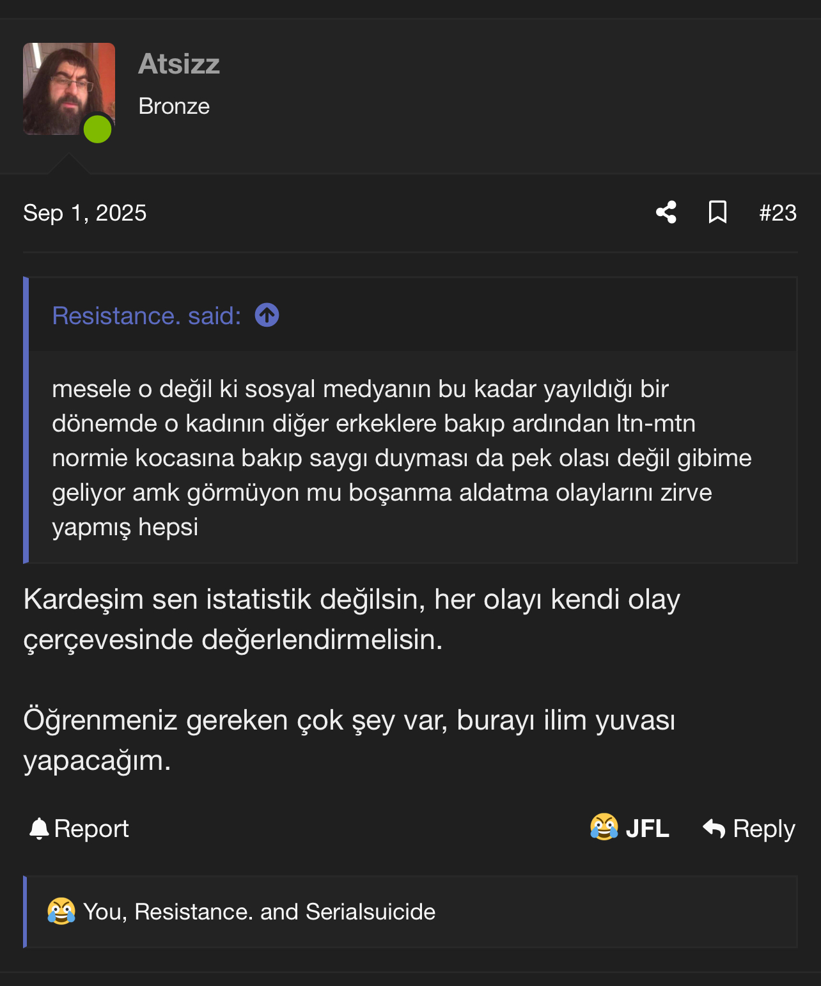Screen dimensions: 821x986
Task: Click the Report text link
Action: pos(91,829)
